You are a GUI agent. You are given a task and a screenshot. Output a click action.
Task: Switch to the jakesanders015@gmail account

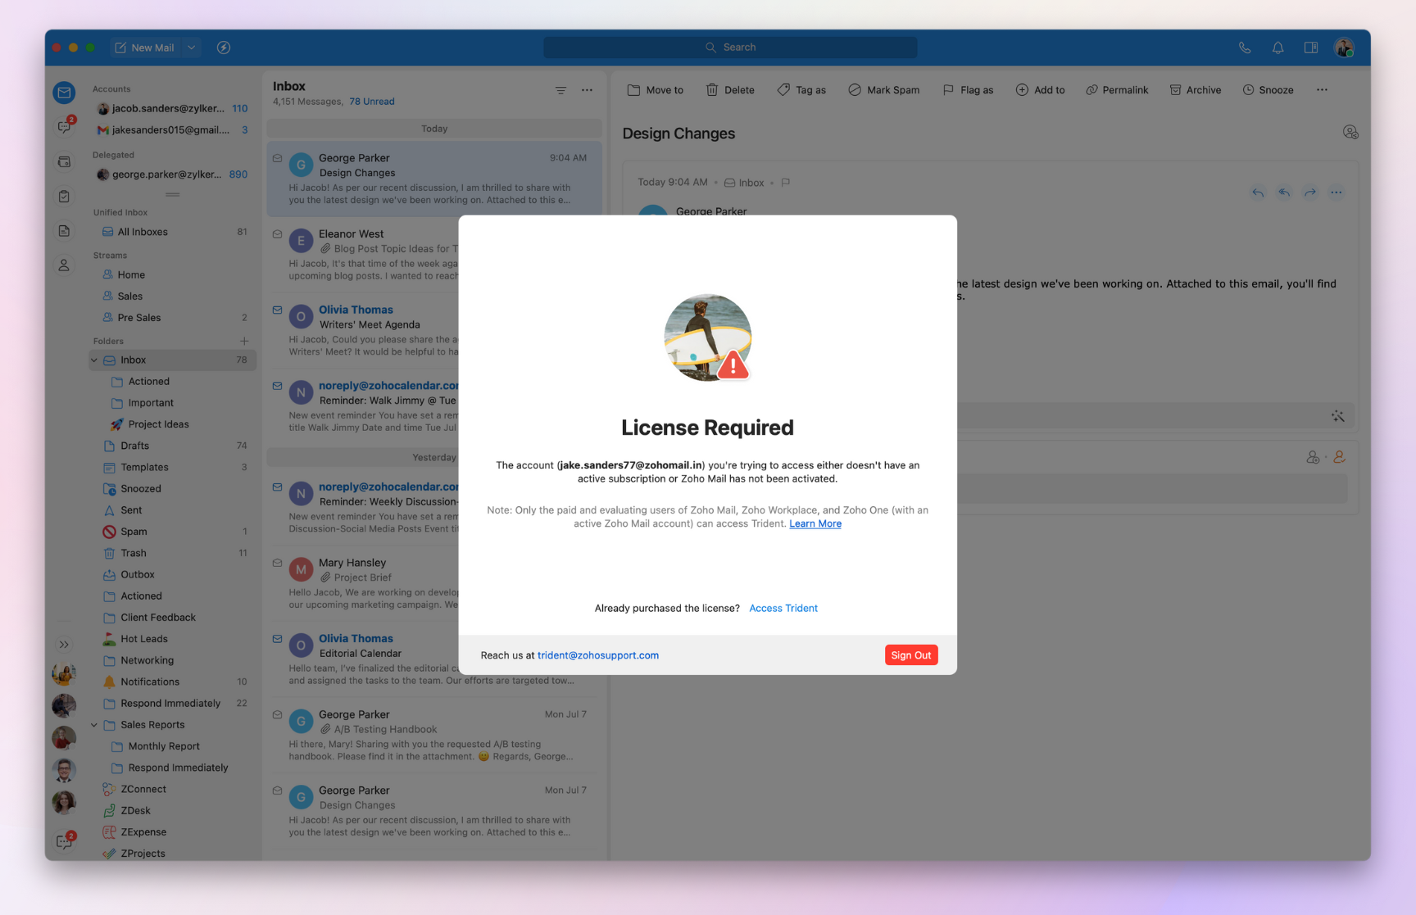coord(172,130)
